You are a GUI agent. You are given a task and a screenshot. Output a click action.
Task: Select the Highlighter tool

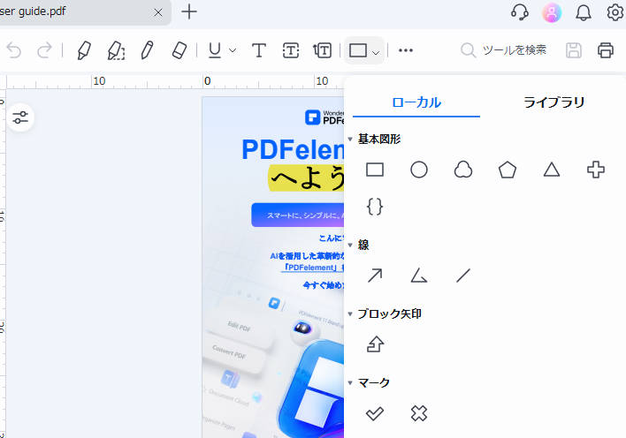coord(84,50)
